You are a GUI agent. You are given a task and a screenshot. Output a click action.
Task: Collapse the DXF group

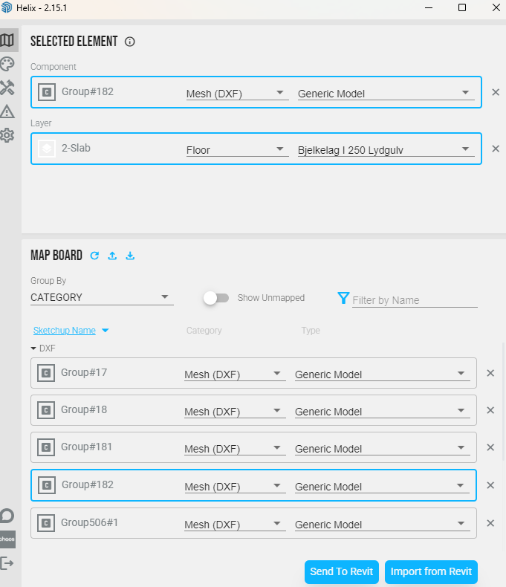click(33, 348)
